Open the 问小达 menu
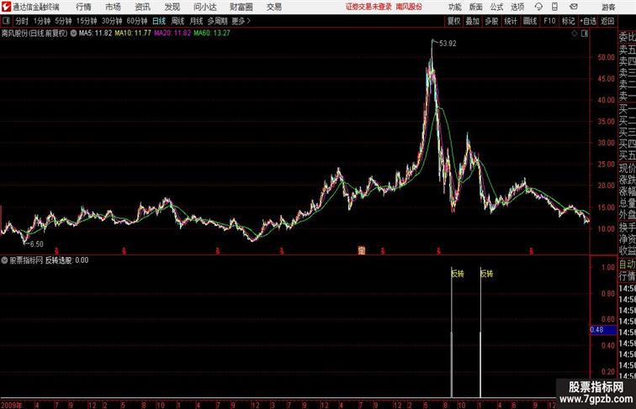This screenshot has height=409, width=636. (204, 7)
